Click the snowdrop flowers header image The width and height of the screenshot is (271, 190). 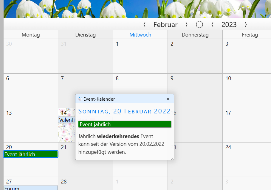pos(137,9)
